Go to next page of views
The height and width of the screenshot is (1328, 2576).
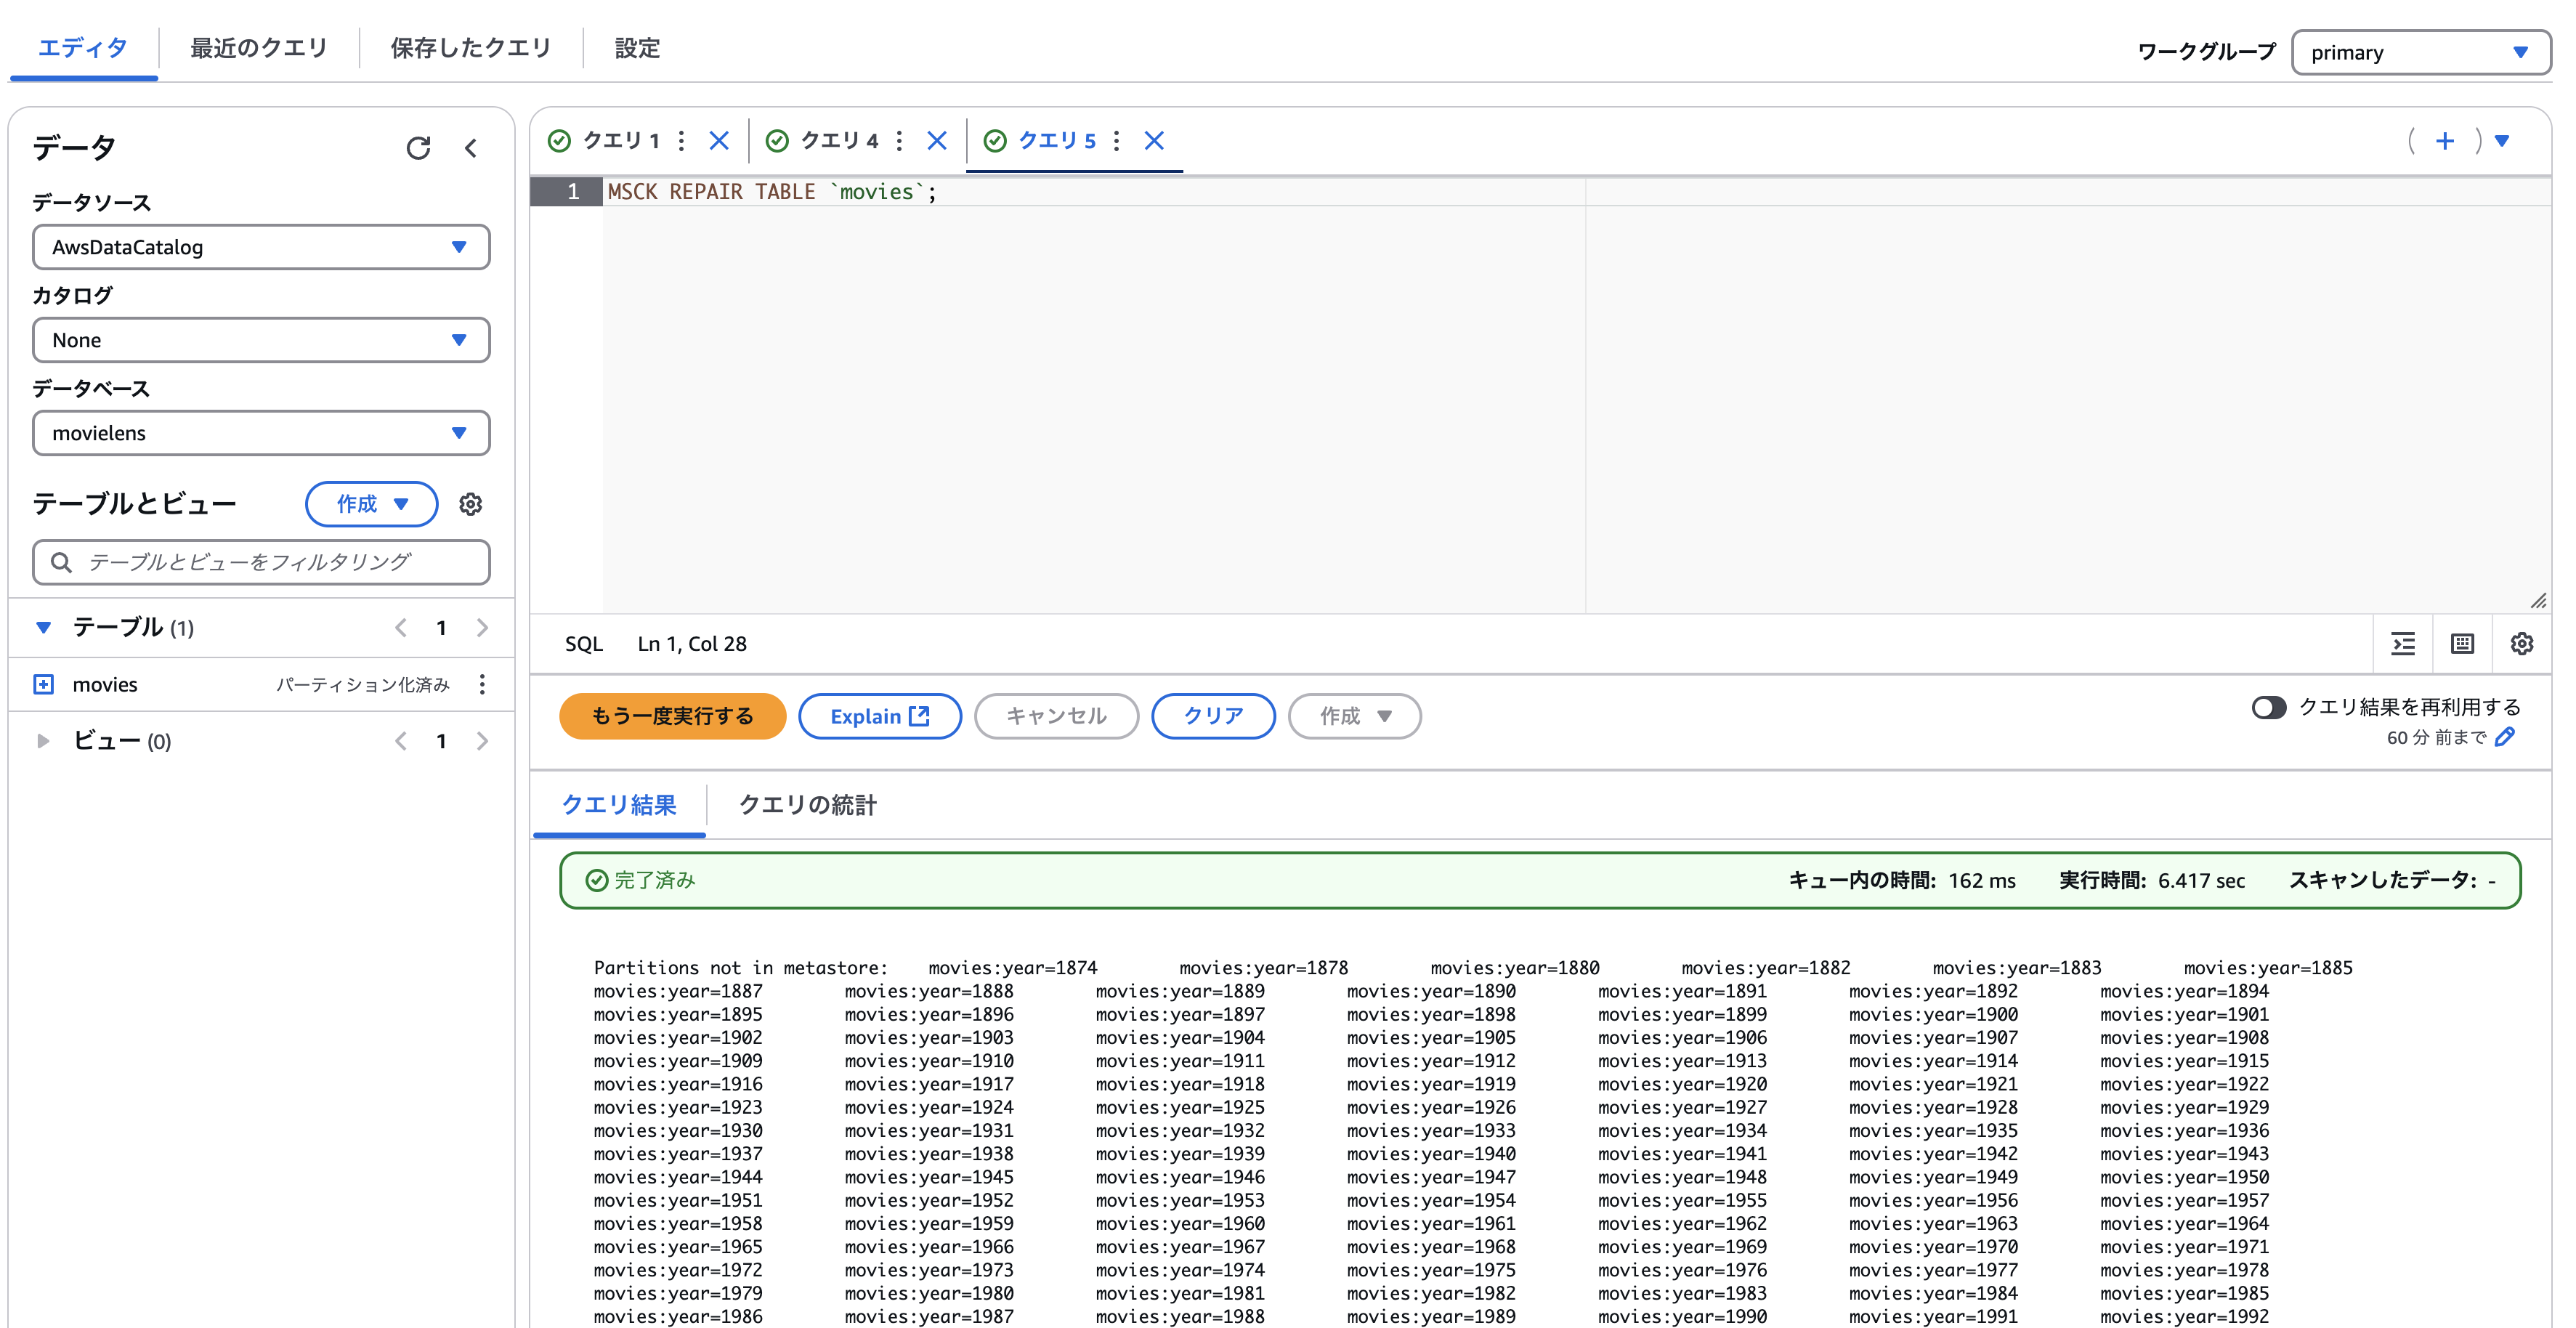482,741
